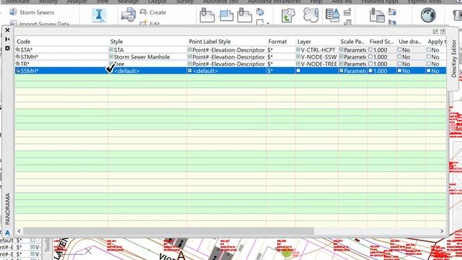
Task: Toggle Apply checkbox in SSMH* row
Action: pyautogui.click(x=429, y=71)
